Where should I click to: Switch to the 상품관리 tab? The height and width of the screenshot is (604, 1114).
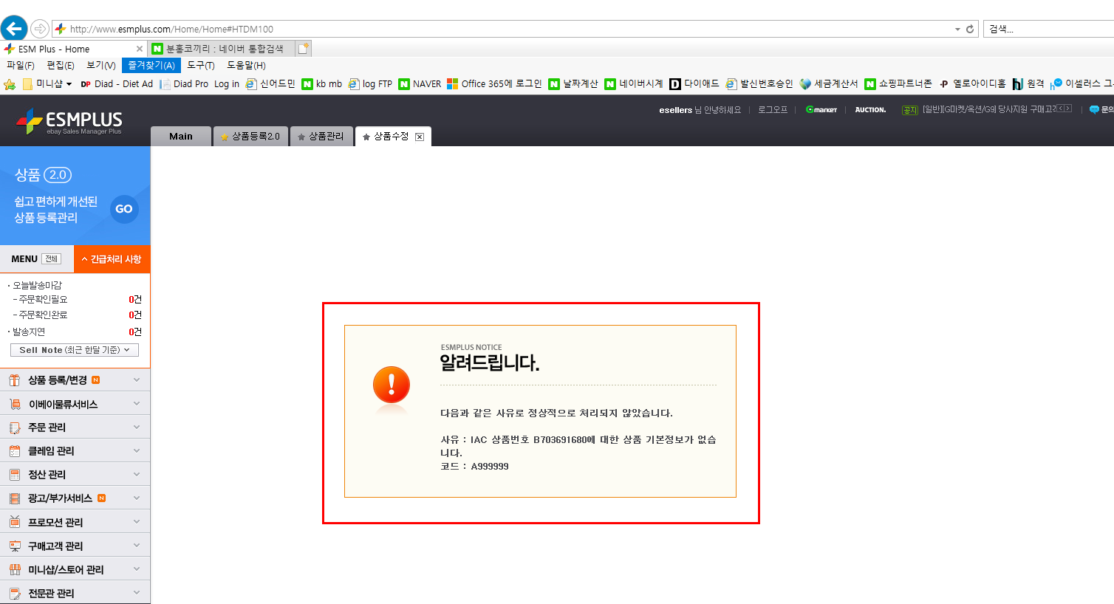[321, 137]
